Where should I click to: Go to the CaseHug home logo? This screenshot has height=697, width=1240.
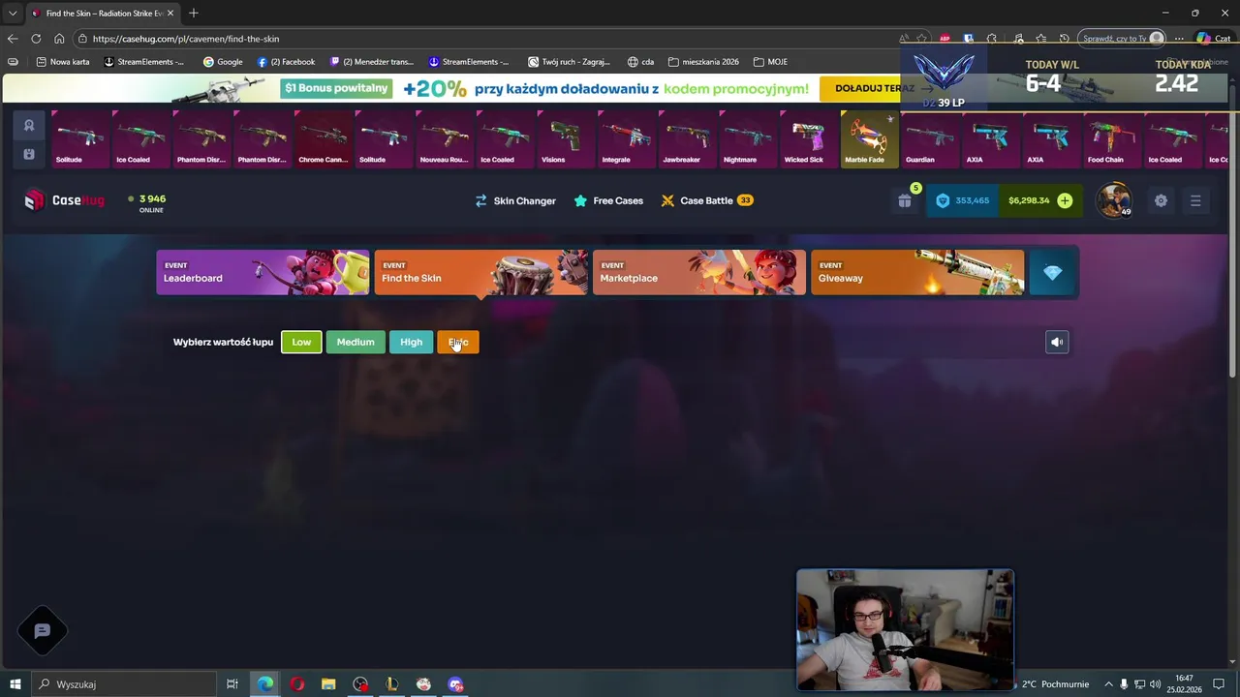64,200
